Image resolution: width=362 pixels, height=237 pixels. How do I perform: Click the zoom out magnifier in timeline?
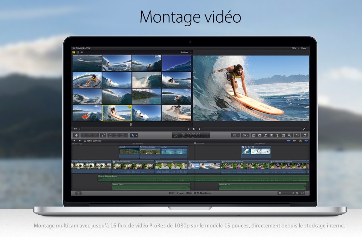pos(280,193)
